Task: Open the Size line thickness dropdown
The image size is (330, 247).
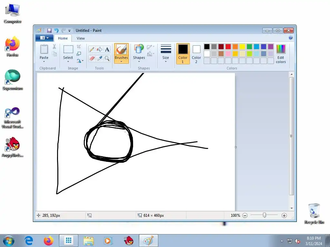Action: pyautogui.click(x=166, y=53)
